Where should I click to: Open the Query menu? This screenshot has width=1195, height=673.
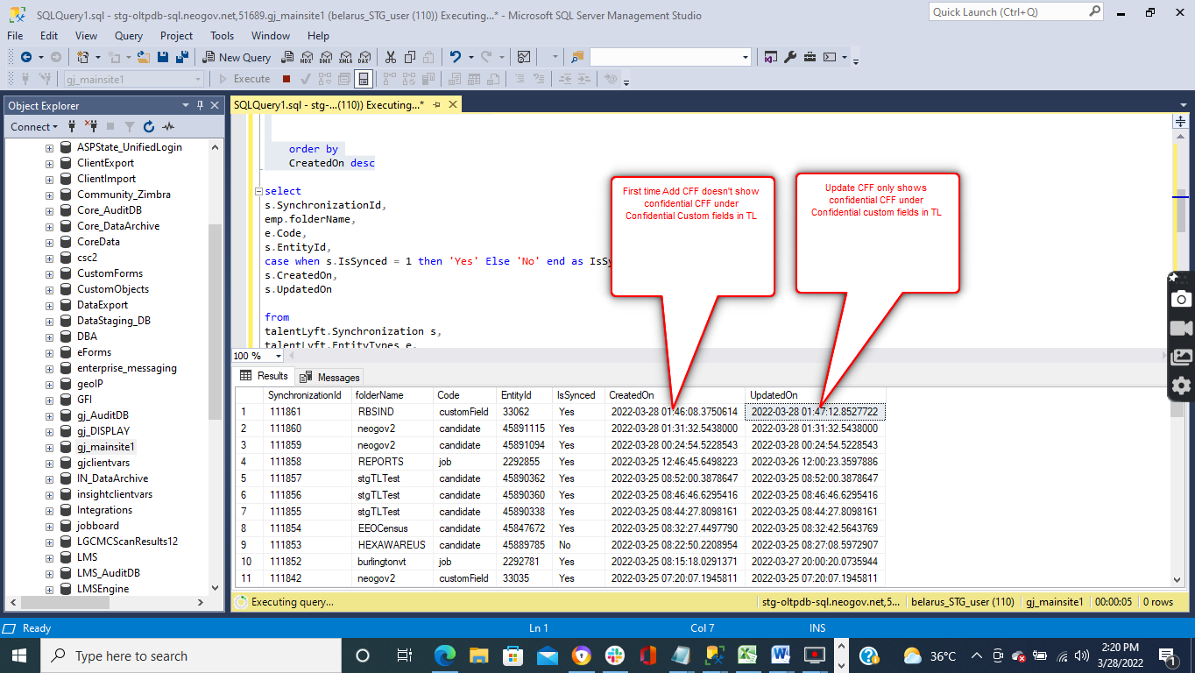[129, 36]
